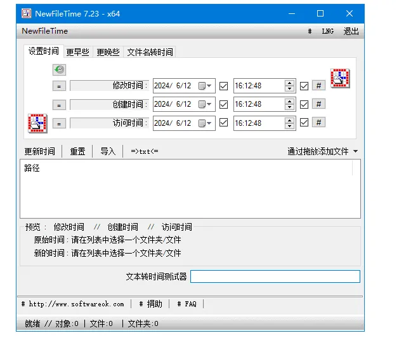Toggle the date checkbox for 修改时间
The width and height of the screenshot is (399, 340).
(x=223, y=86)
